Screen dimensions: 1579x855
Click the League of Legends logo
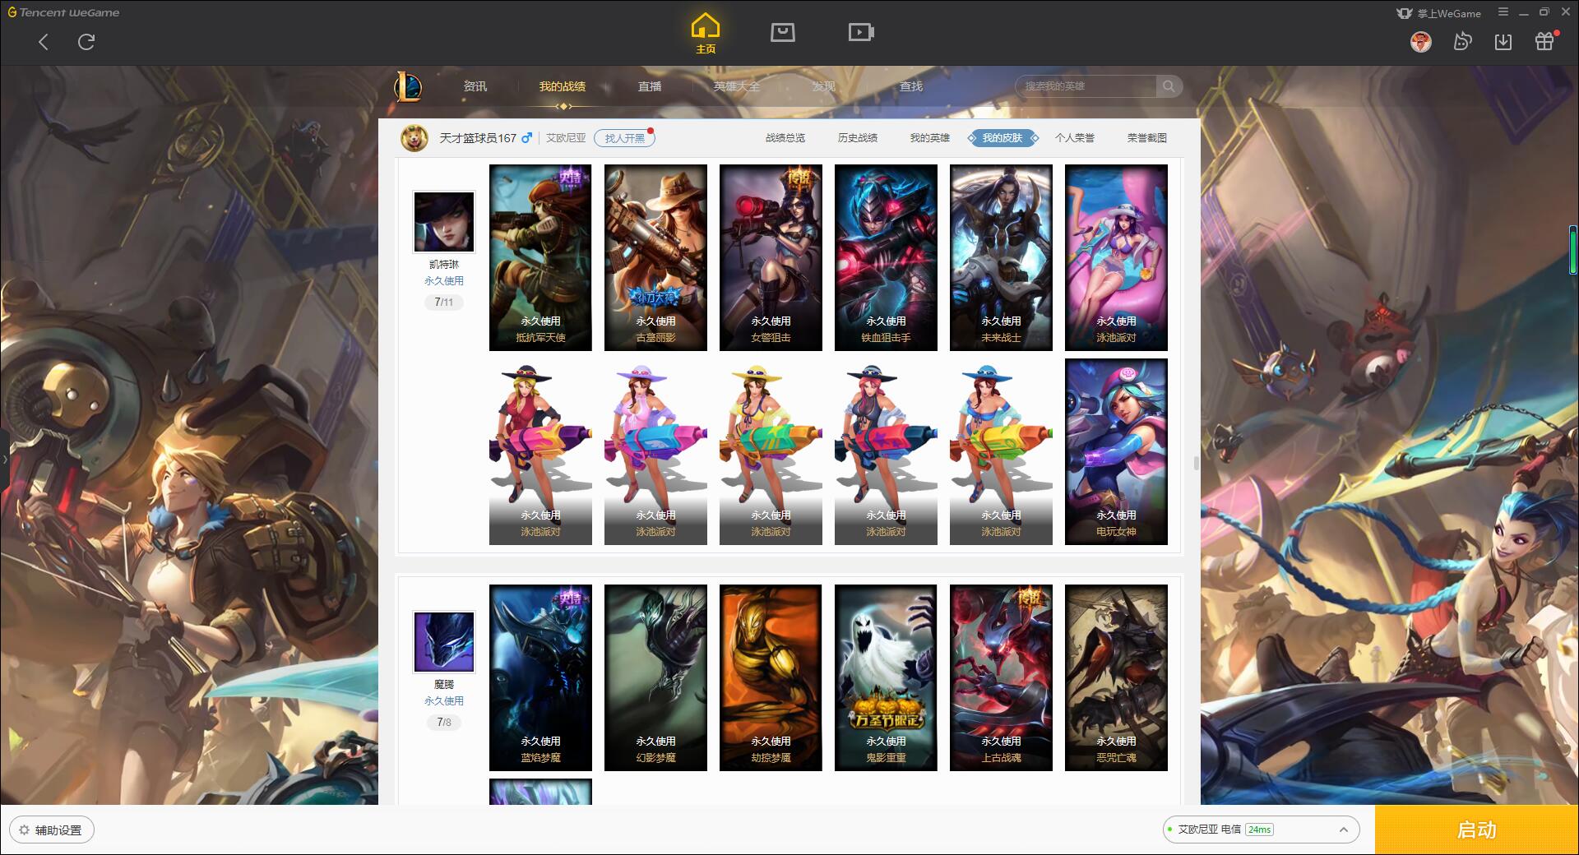[408, 86]
